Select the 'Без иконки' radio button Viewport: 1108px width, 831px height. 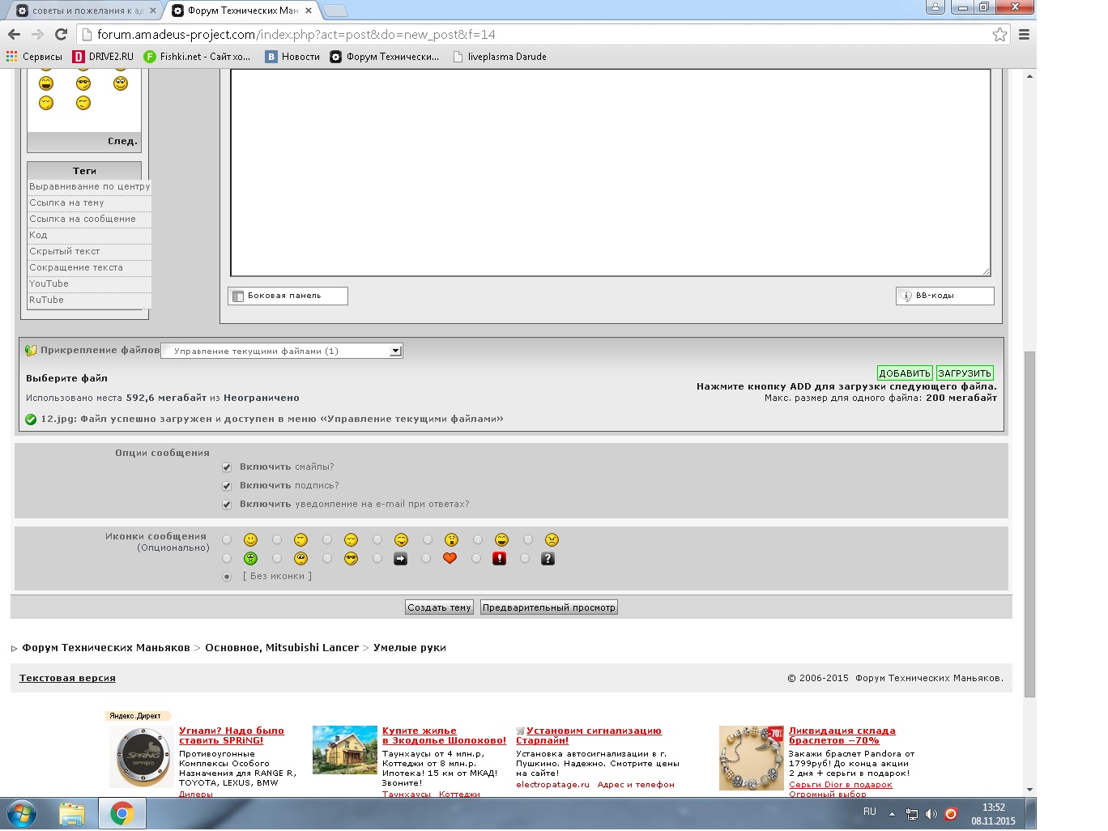pyautogui.click(x=227, y=577)
